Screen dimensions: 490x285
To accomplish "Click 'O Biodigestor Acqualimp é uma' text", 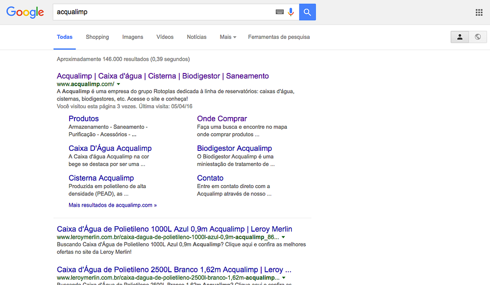I will coord(235,157).
